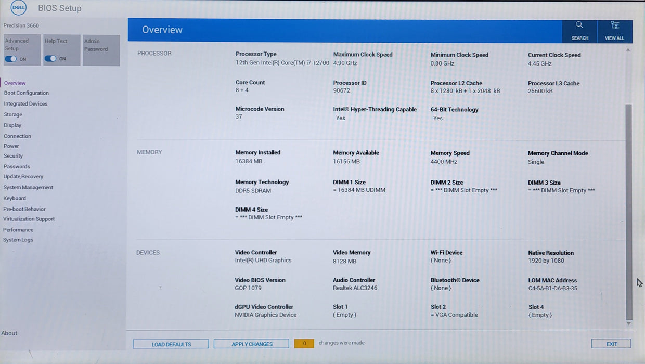Click the Precision 3660 model label
The height and width of the screenshot is (364, 645).
point(21,25)
